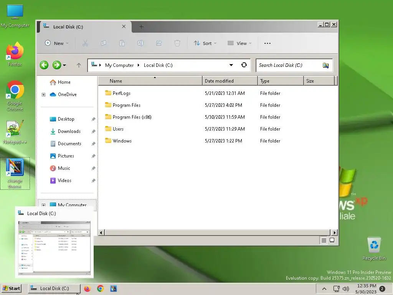
Task: Expand root breadcrumb arrow before My Computer
Action: point(100,65)
